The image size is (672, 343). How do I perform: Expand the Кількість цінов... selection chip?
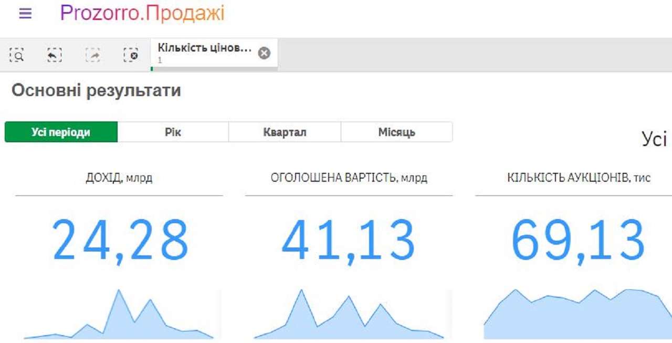[x=204, y=53]
